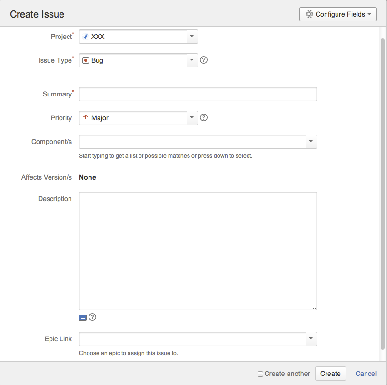This screenshot has width=387, height=385.
Task: Click the Configure Fields gear icon
Action: click(309, 14)
